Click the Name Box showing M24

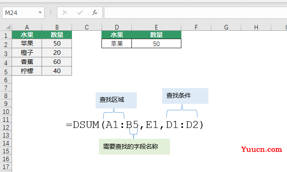coord(23,12)
